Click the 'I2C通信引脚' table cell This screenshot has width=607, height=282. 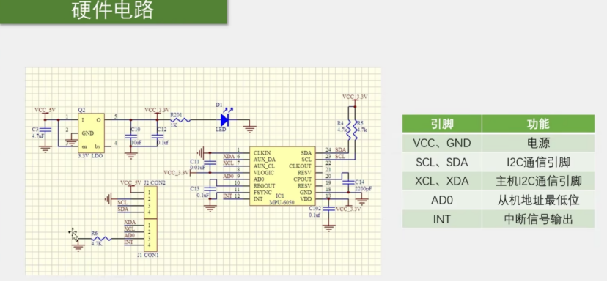pos(538,162)
